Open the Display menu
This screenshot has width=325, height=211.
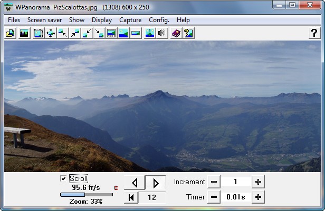(x=102, y=20)
